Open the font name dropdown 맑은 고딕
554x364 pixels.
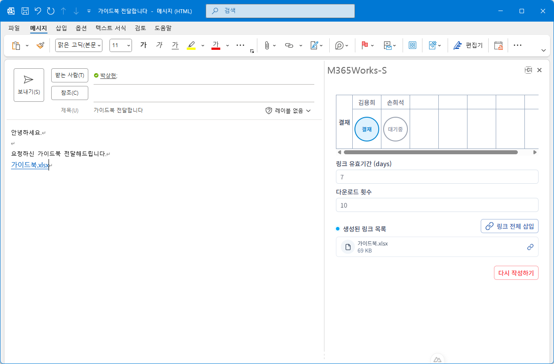[79, 45]
